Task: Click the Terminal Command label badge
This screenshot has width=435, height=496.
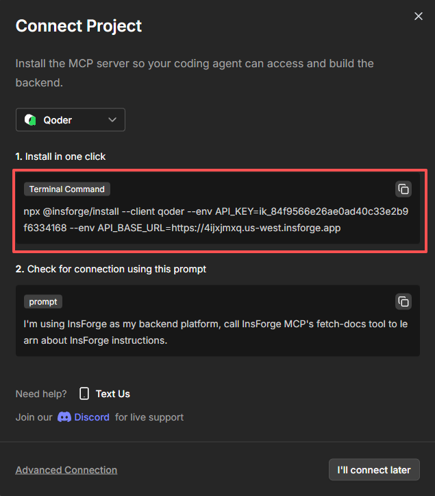Action: point(66,189)
